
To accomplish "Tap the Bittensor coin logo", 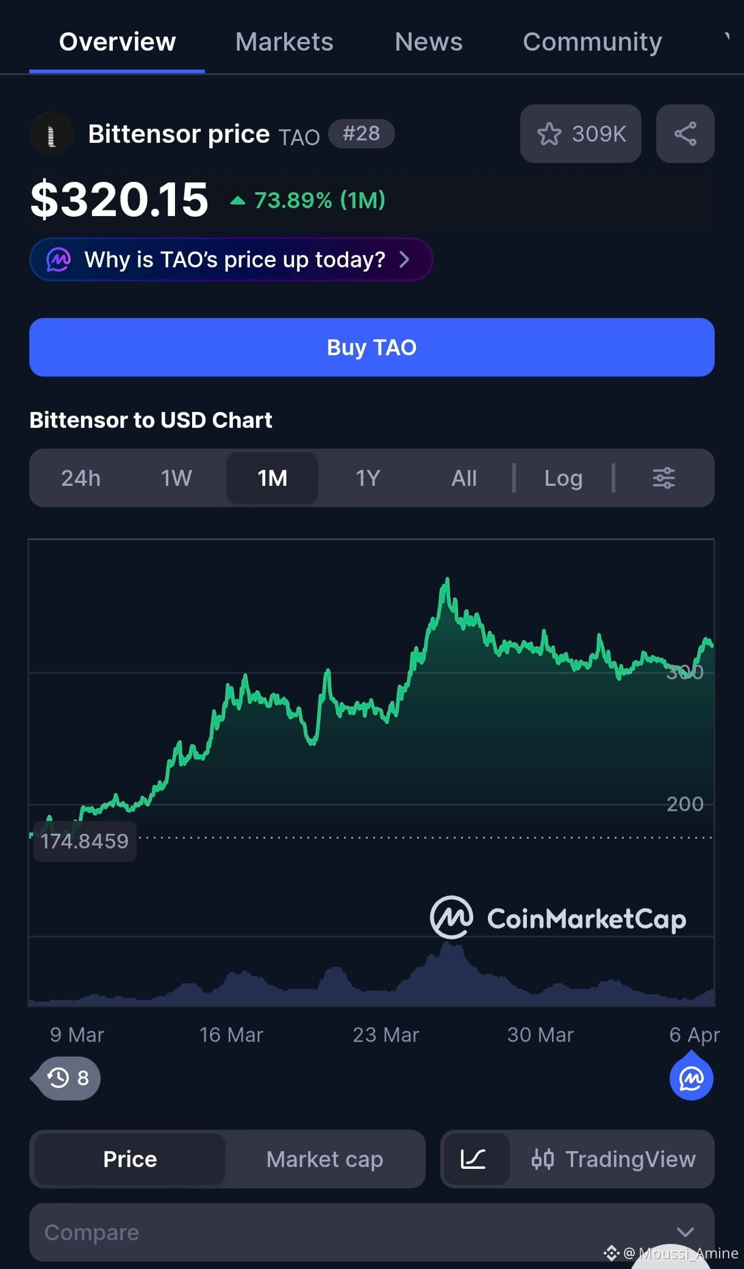I will pyautogui.click(x=51, y=134).
